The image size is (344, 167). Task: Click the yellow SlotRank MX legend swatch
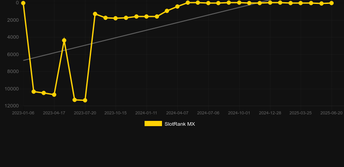pyautogui.click(x=153, y=124)
